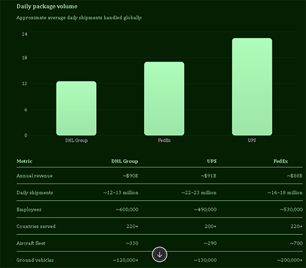Screen dimensions: 306x268
Task: Click the '200+' countries cell
Action: click(211, 226)
